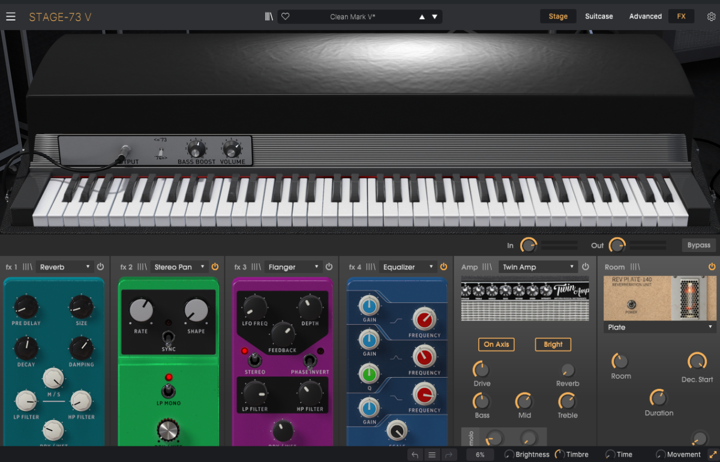The width and height of the screenshot is (720, 462).
Task: Expand the Twin Amp model dropdown
Action: pyautogui.click(x=538, y=267)
